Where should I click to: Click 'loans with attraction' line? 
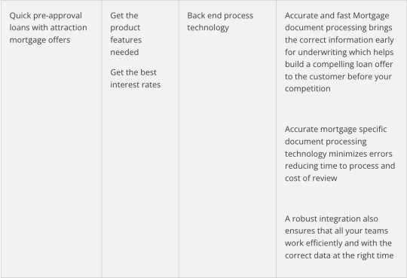(48, 28)
